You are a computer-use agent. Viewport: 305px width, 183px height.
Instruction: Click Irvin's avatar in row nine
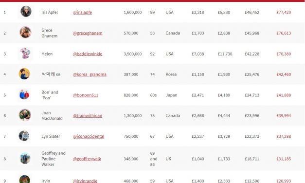(25, 179)
